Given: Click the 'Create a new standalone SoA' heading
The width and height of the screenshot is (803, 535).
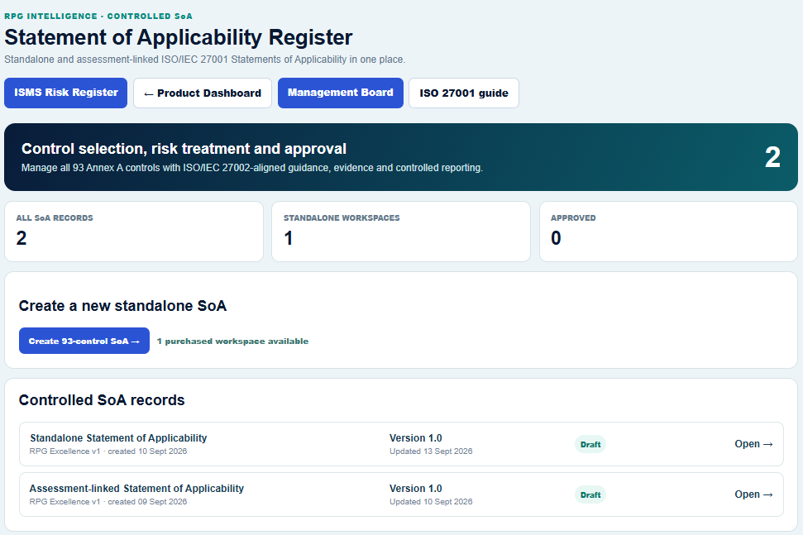Looking at the screenshot, I should coord(122,306).
